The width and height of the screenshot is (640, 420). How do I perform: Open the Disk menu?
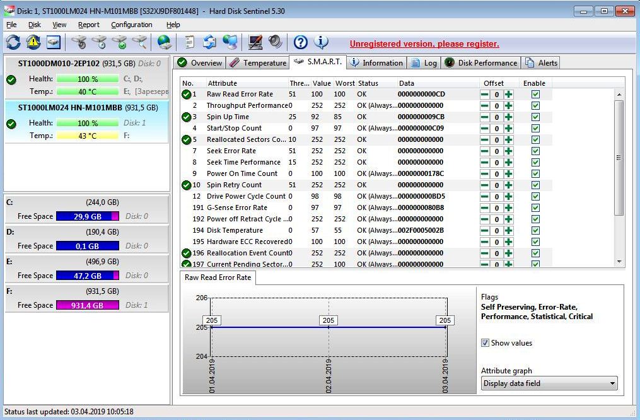[35, 25]
